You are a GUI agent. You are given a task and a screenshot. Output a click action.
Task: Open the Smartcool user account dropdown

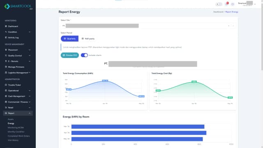pos(247,4)
